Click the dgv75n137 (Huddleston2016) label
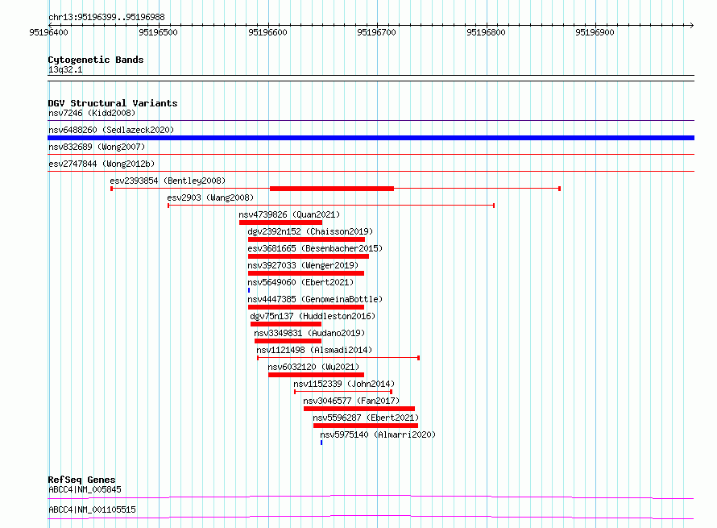The height and width of the screenshot is (528, 717). [313, 316]
